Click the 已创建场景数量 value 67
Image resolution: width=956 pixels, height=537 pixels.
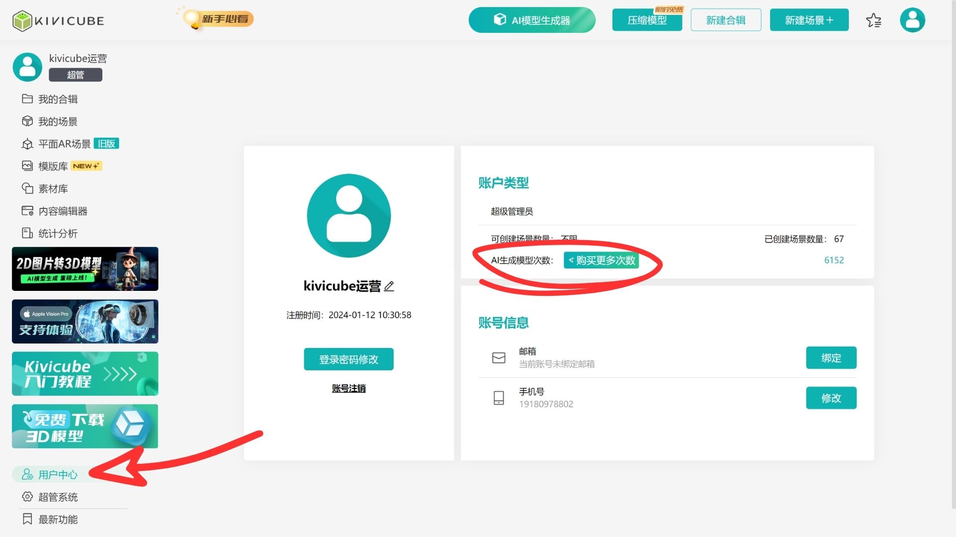click(x=839, y=239)
